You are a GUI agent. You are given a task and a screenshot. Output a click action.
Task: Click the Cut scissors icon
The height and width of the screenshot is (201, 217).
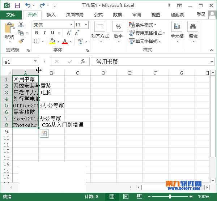(x=21, y=25)
